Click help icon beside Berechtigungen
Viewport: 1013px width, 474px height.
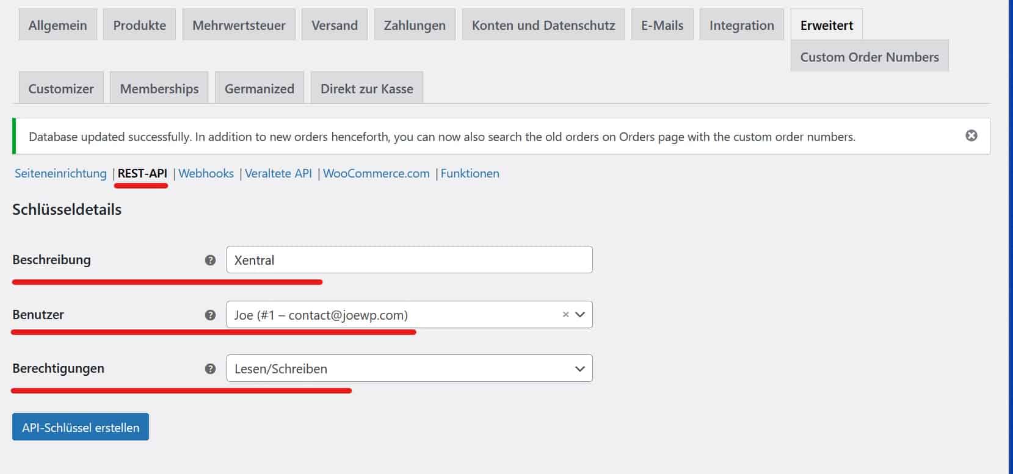pos(210,368)
